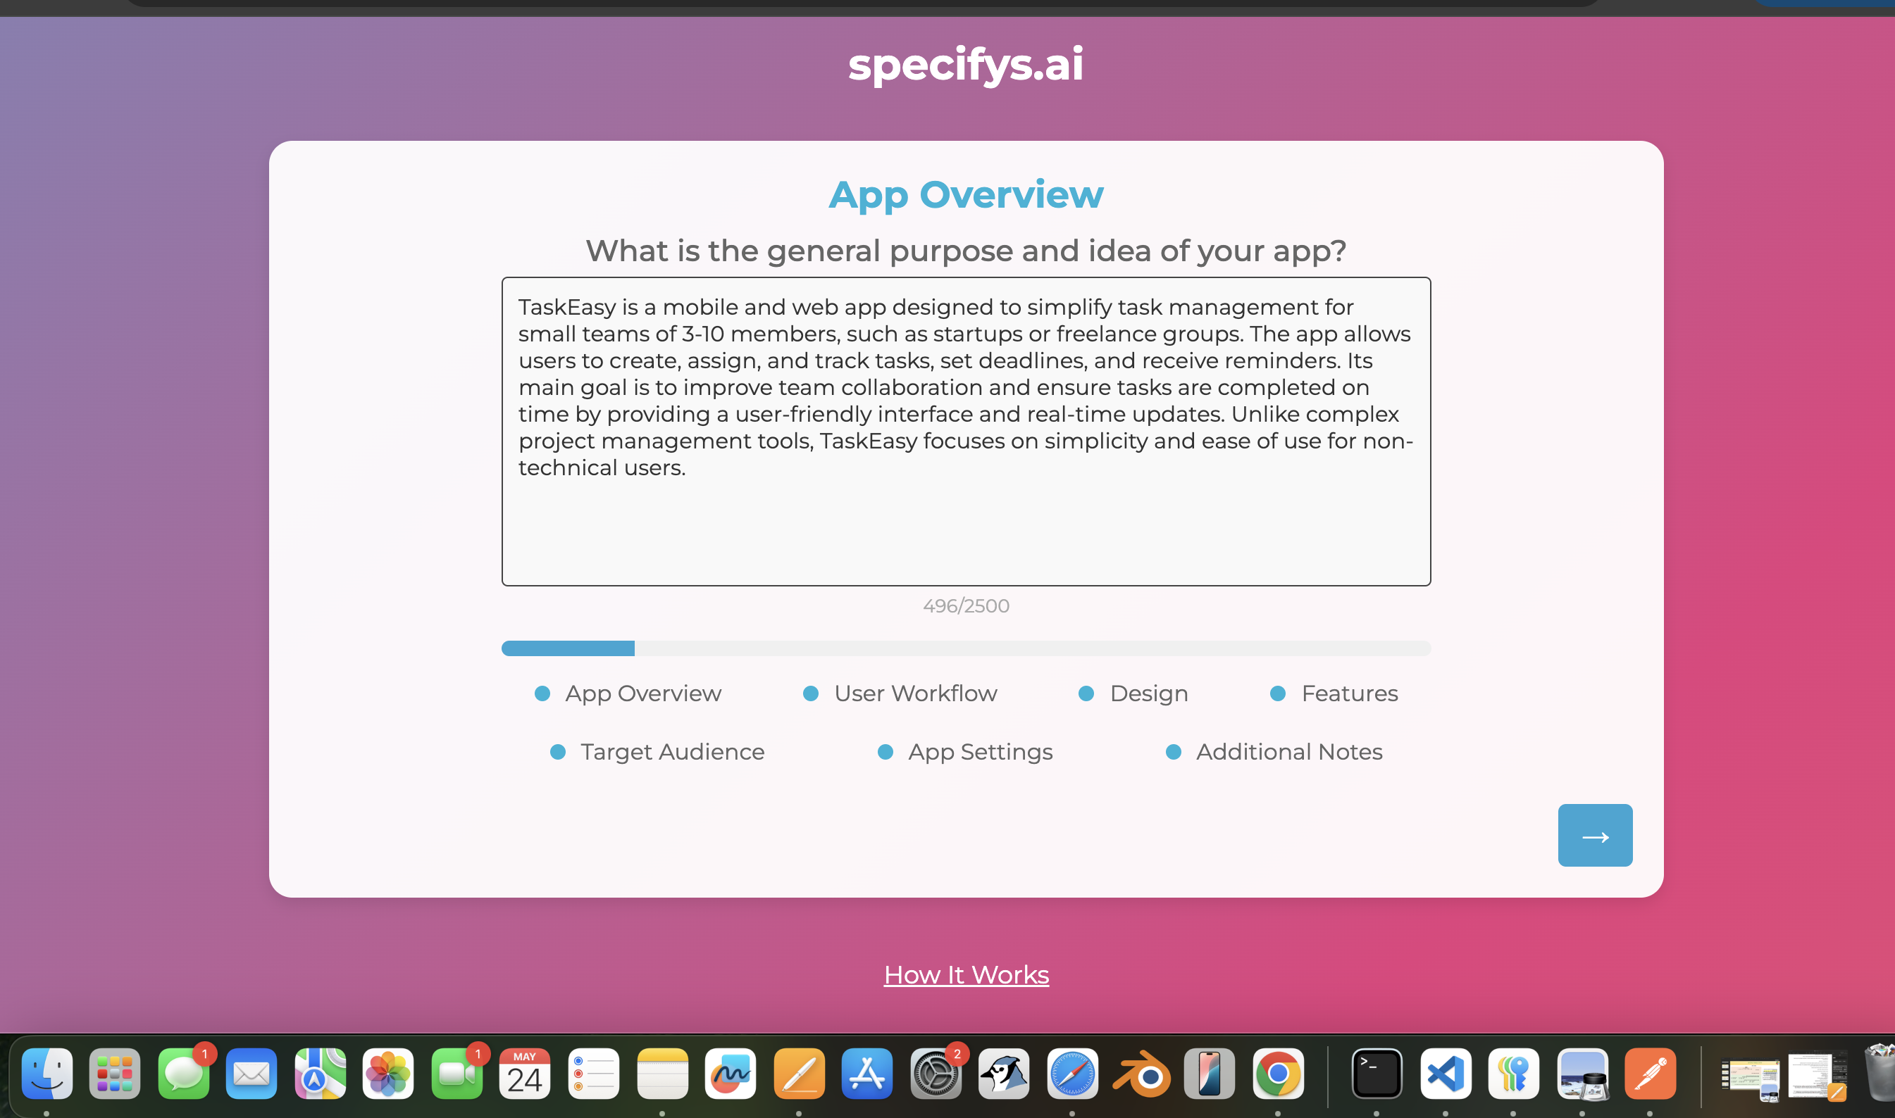Open the Additional Notes step

click(1288, 751)
